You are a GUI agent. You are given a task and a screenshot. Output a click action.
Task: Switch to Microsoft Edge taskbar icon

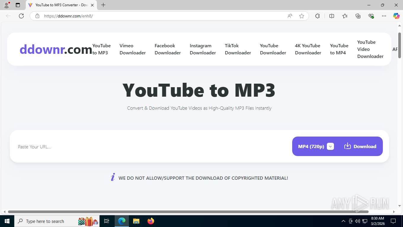tap(122, 221)
